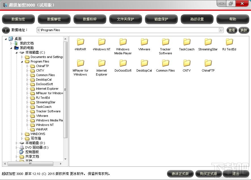Viewport: 251px width, 180px height.
Task: Select the Windows Media Player folder icon
Action: [123, 42]
